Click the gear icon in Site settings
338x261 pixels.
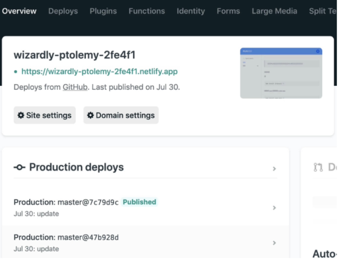click(x=21, y=115)
